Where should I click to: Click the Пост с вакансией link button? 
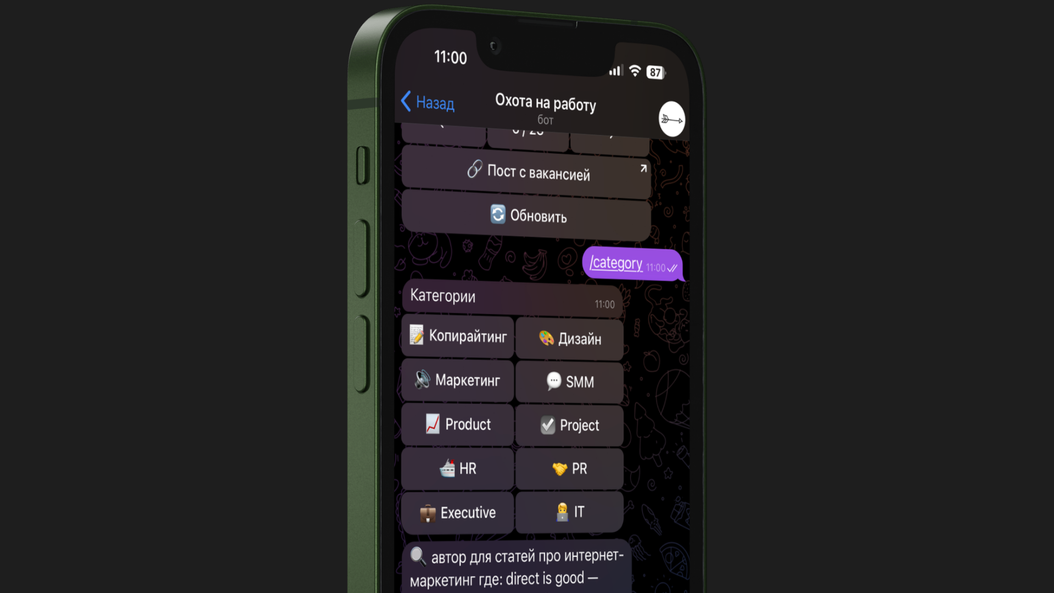[x=526, y=172]
